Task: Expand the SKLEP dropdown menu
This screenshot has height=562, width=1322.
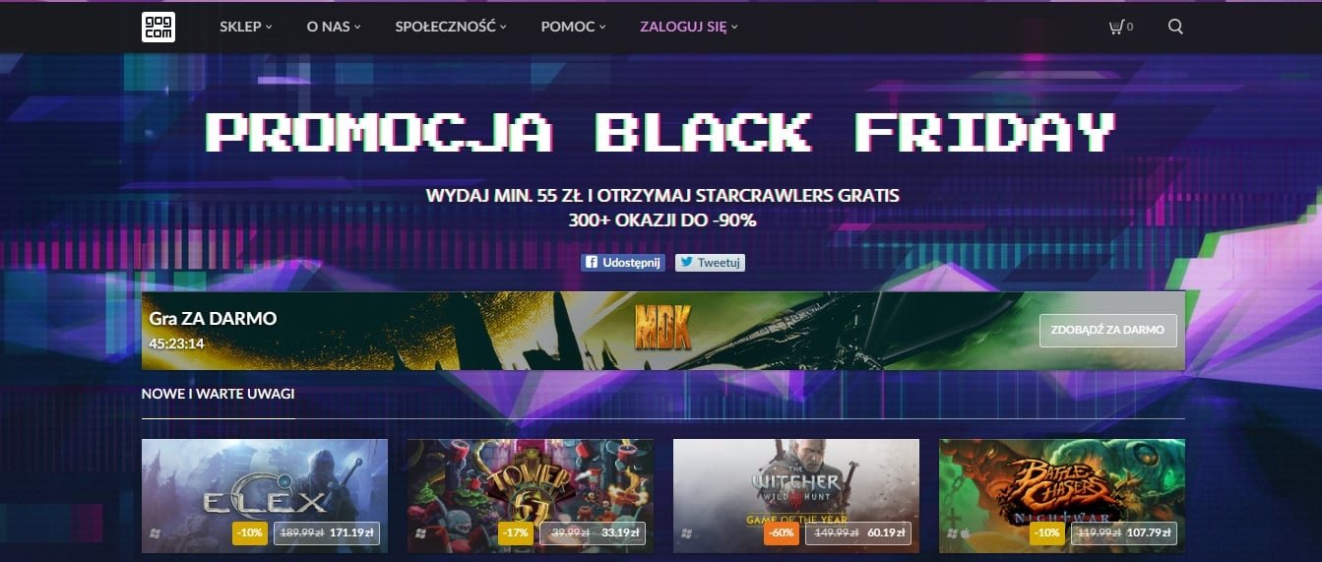Action: [x=246, y=27]
